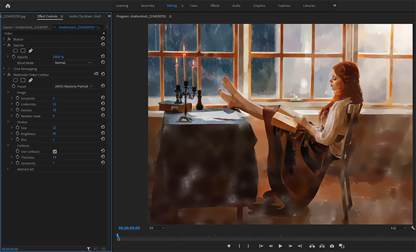Select pen mask tool for Watercolor effect
Screen dimensions: 416x252
pyautogui.click(x=30, y=80)
